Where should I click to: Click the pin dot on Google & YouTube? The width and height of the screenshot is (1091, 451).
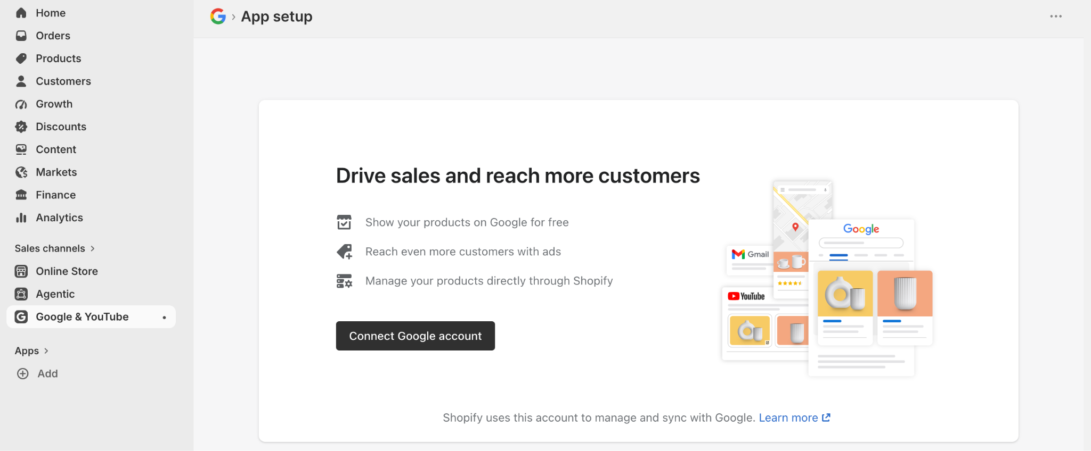164,318
